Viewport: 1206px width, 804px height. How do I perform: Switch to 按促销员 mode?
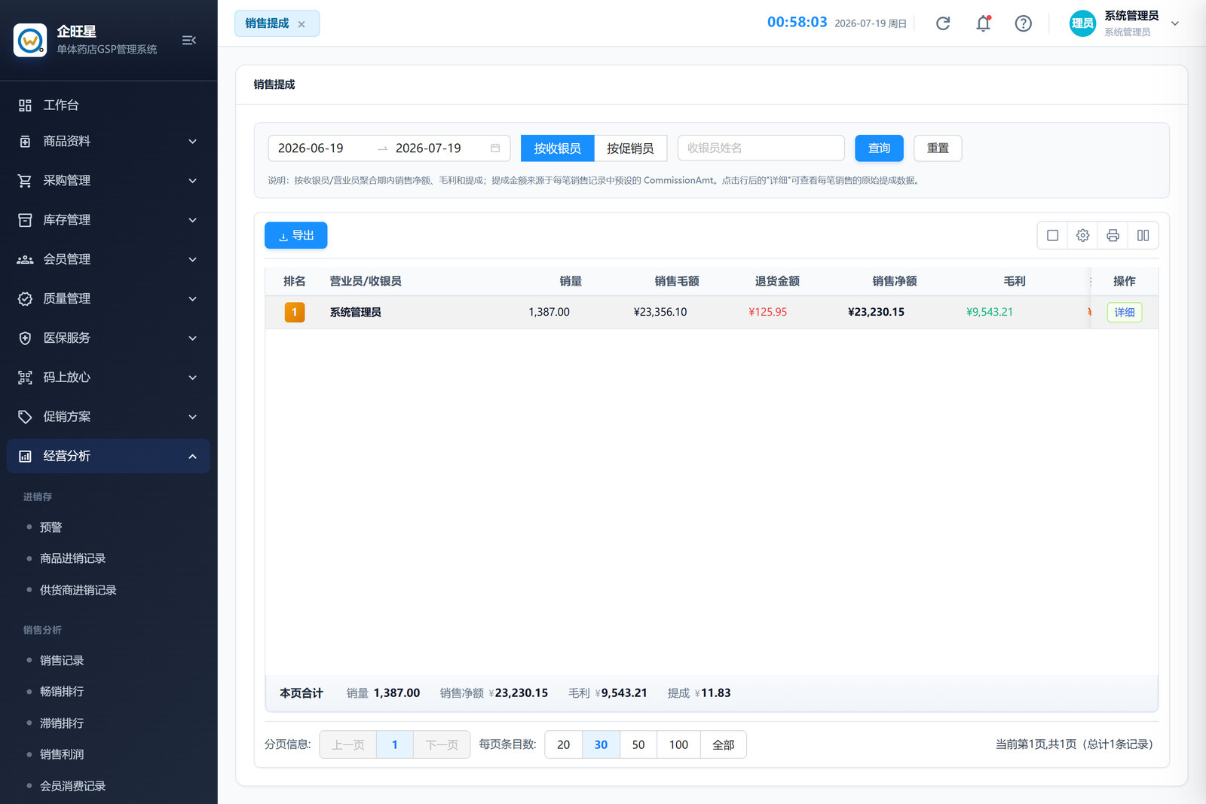point(631,148)
